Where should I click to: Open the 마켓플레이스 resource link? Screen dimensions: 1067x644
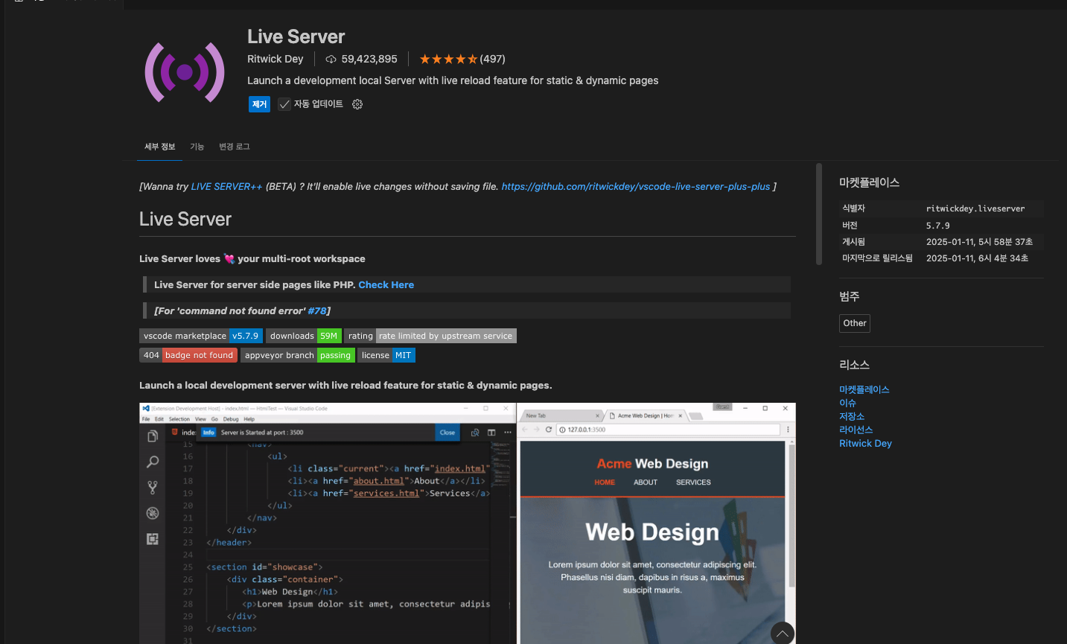coord(864,389)
